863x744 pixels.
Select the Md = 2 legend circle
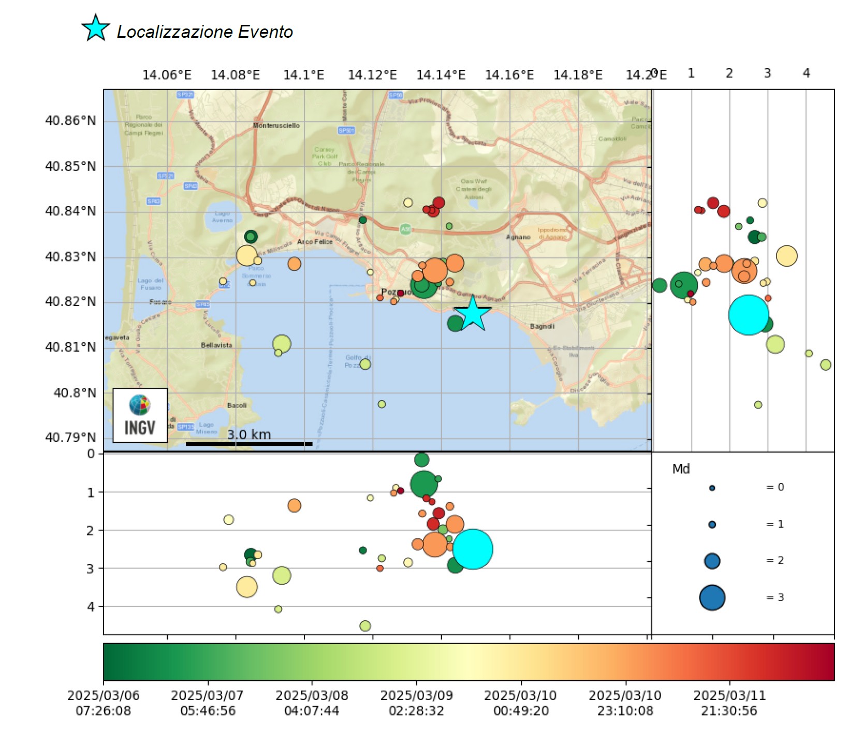point(712,561)
